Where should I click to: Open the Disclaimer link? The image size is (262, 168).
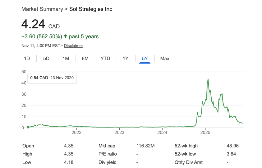[74, 46]
